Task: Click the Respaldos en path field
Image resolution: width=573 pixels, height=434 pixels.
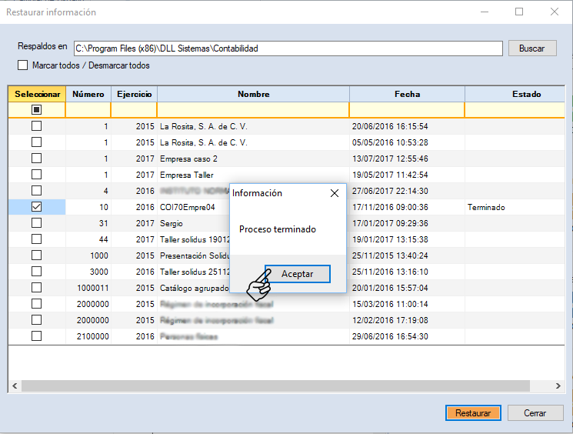Action: (288, 48)
